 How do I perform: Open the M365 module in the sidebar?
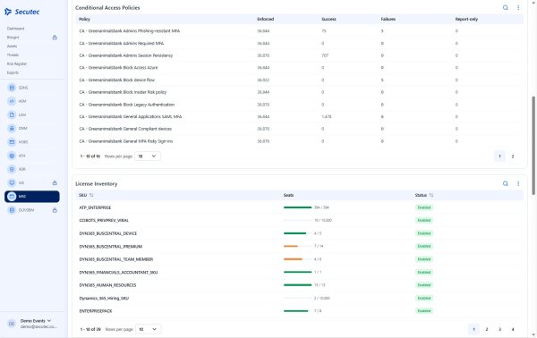click(18, 142)
